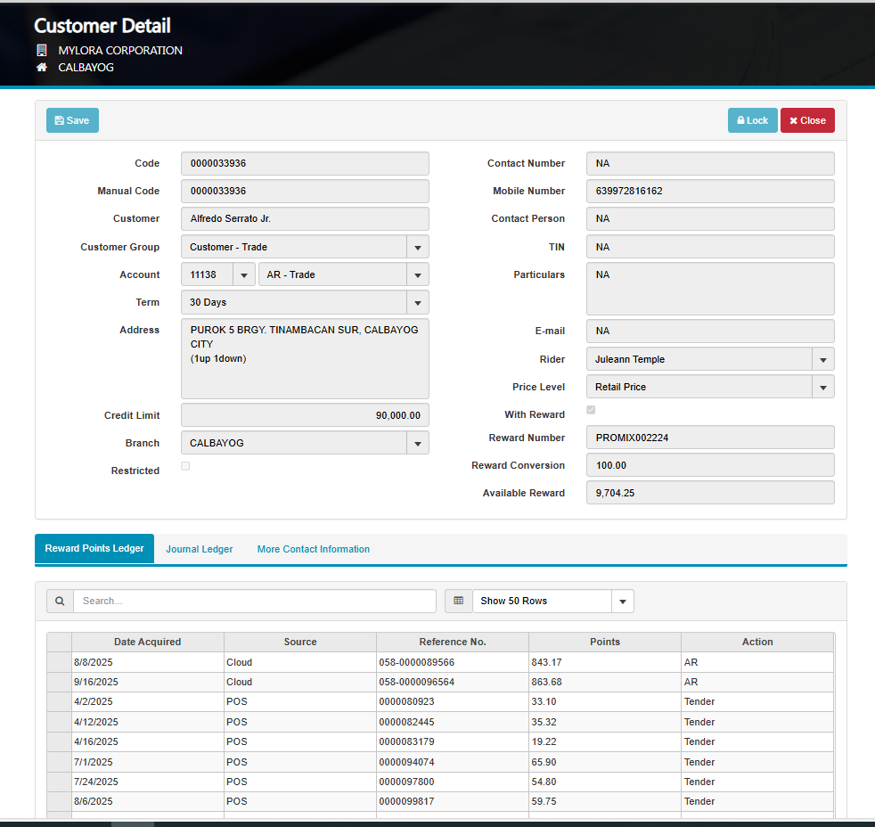This screenshot has width=875, height=827.
Task: Click the home icon beside CALBAYOG
Action: 41,68
